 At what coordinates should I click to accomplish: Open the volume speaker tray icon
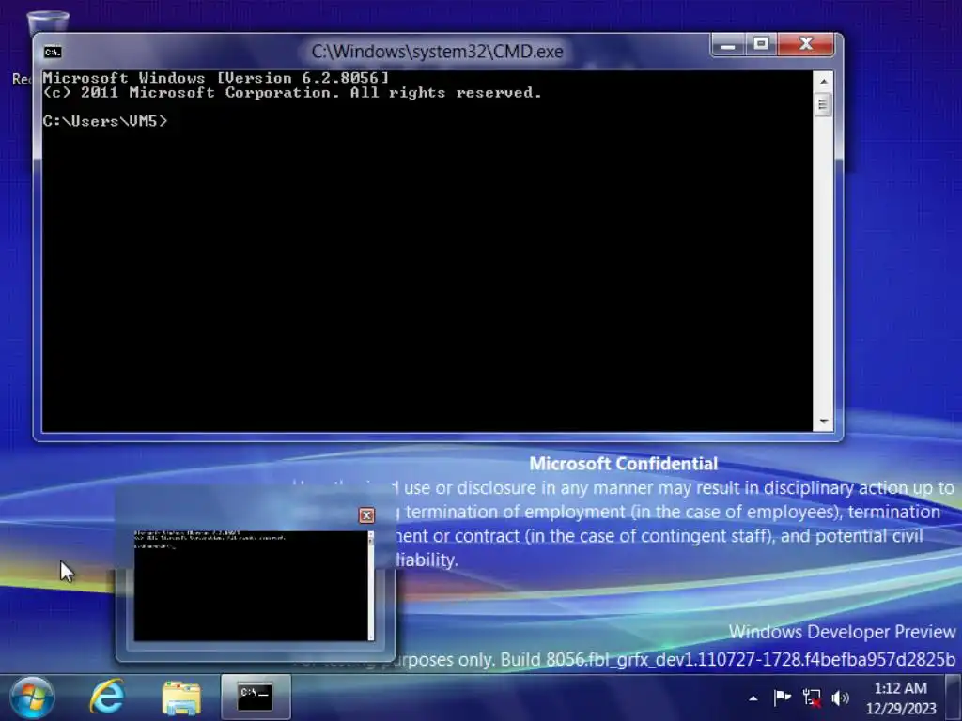point(840,698)
